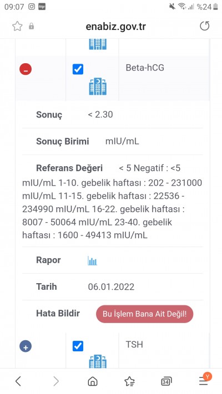Tap the Beta-hCG test name
222x394 pixels.
click(x=145, y=68)
